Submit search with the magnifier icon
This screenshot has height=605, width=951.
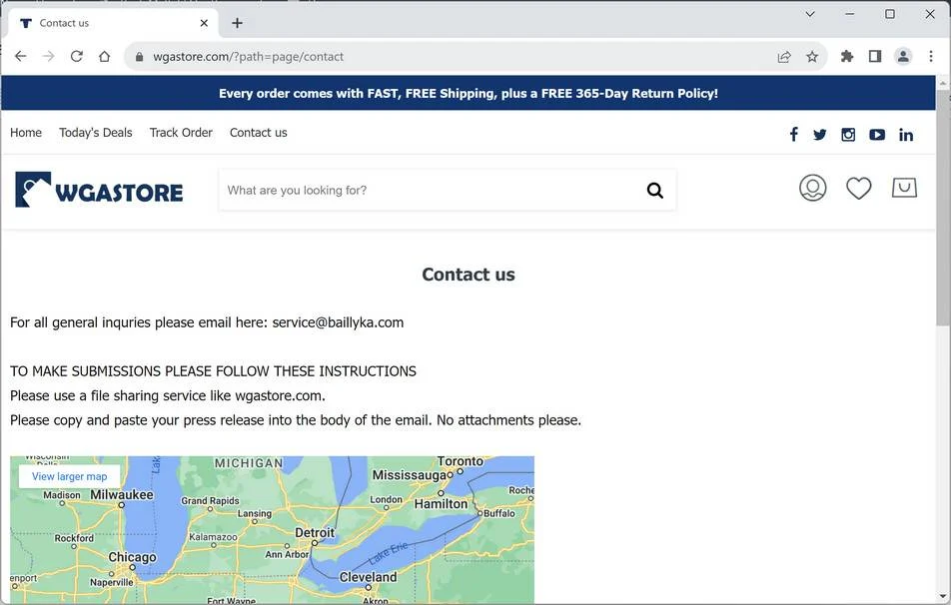tap(655, 191)
